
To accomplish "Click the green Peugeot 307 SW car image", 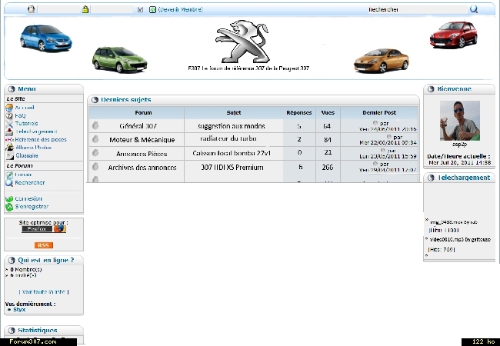I will [119, 59].
